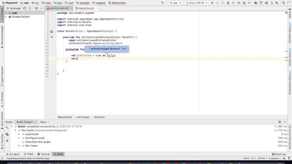Toggle the Build tool window button
This screenshot has width=292, height=164.
click(x=58, y=154)
